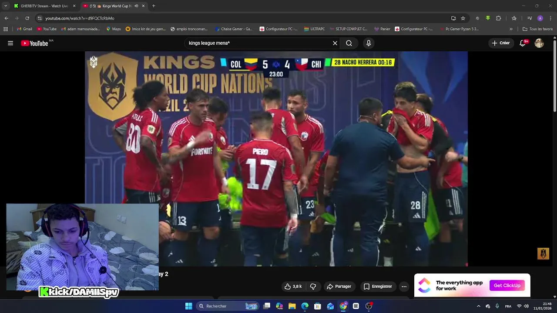Click the Get ClickUp ad button

pyautogui.click(x=507, y=286)
